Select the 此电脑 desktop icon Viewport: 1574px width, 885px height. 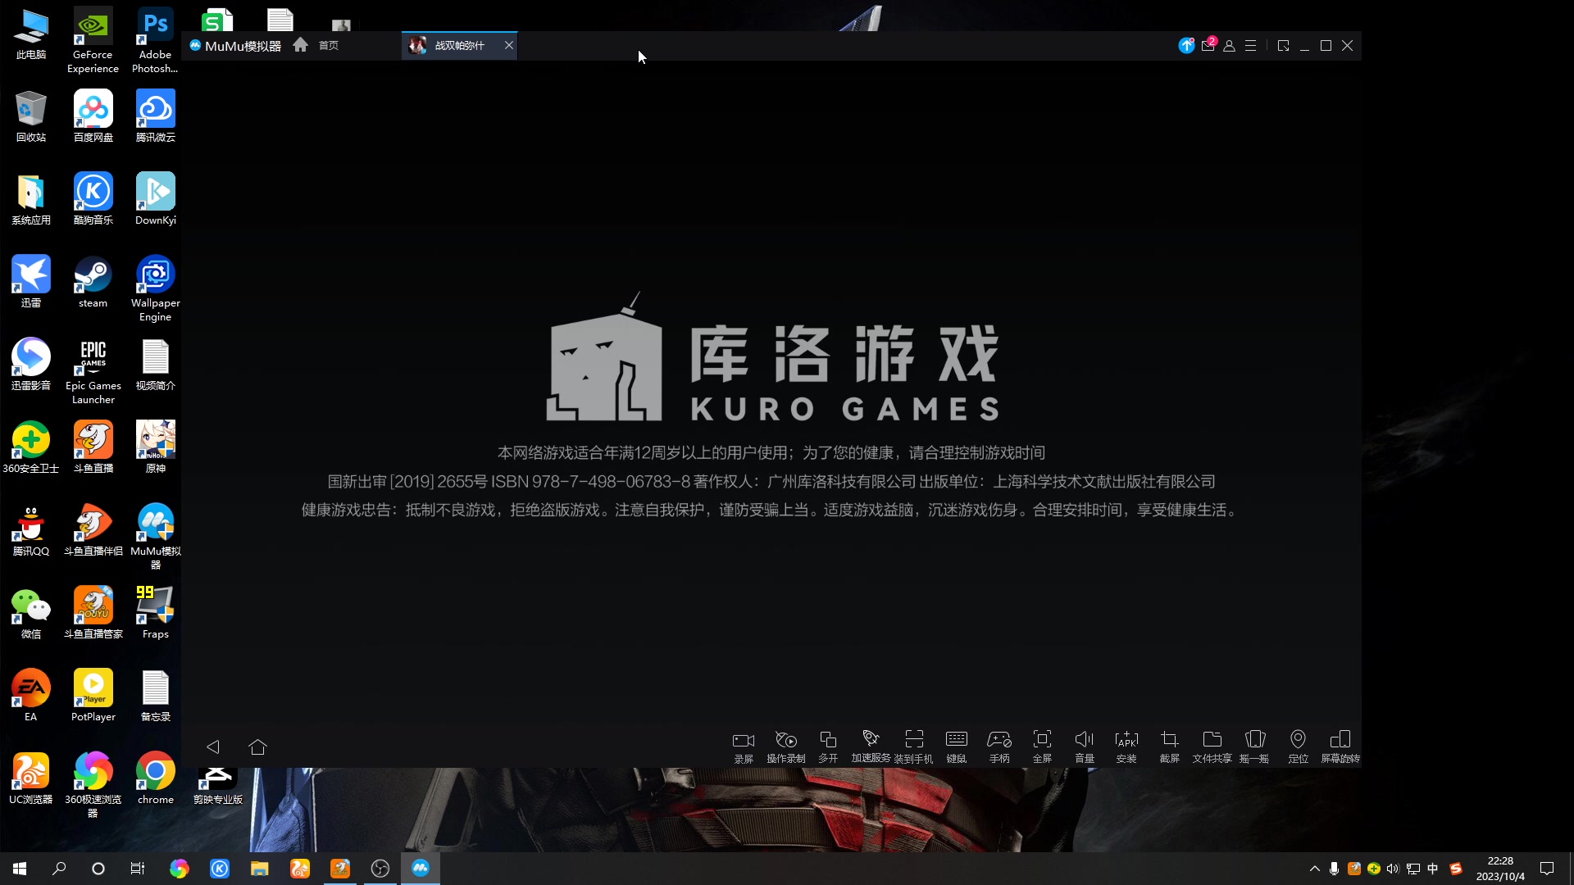click(31, 34)
